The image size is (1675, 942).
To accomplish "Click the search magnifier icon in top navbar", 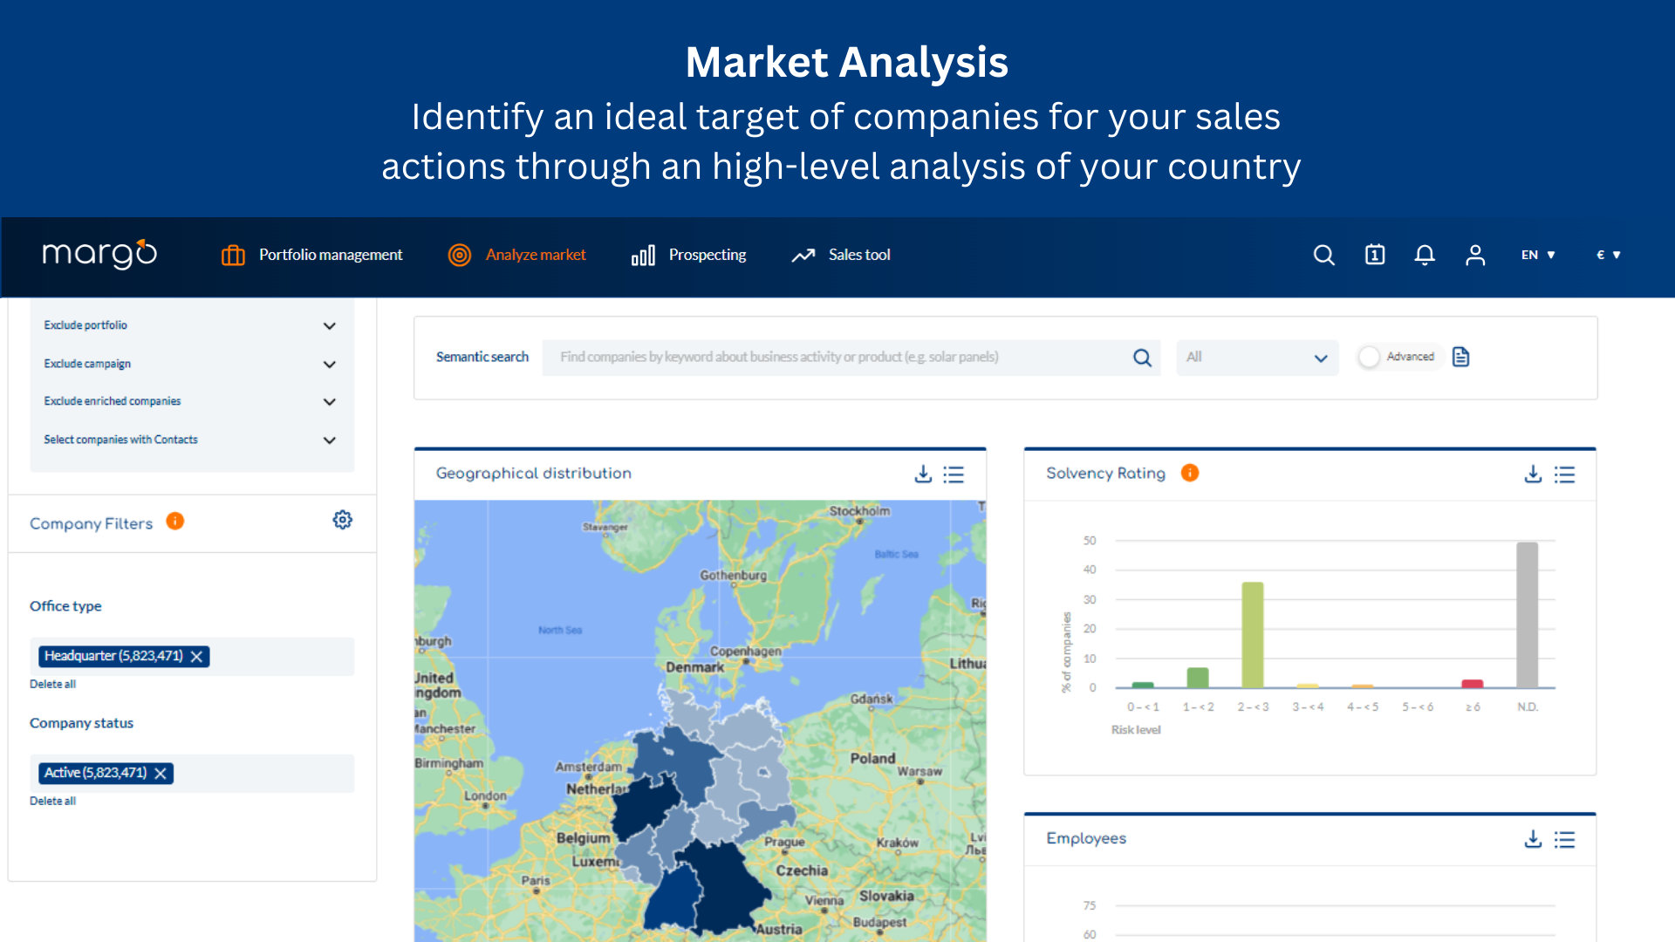I will 1323,255.
